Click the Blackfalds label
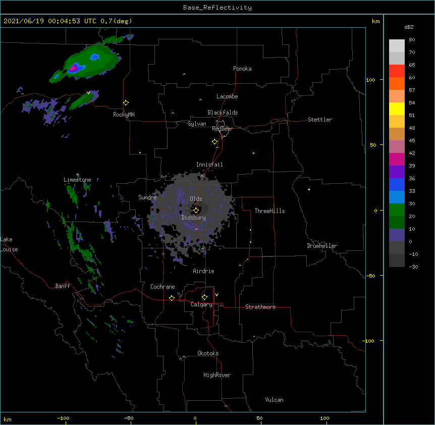The height and width of the screenshot is (425, 435). 223,113
